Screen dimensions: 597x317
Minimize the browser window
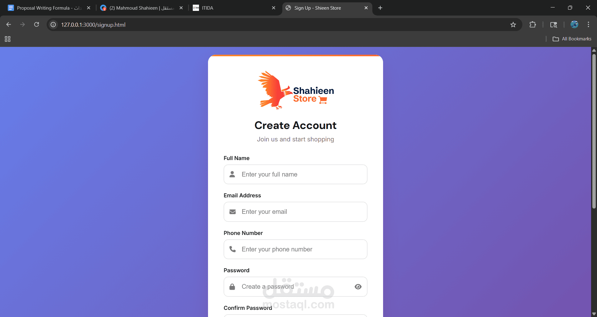pos(553,8)
